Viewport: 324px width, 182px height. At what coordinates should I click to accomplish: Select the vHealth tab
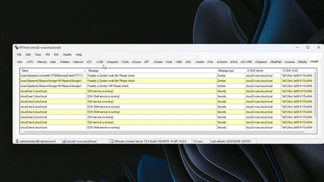pyautogui.click(x=314, y=62)
